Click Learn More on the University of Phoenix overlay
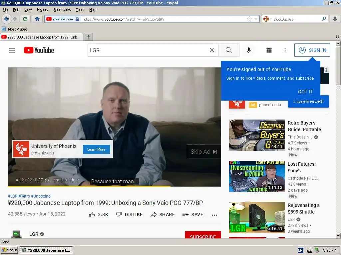 (x=96, y=149)
